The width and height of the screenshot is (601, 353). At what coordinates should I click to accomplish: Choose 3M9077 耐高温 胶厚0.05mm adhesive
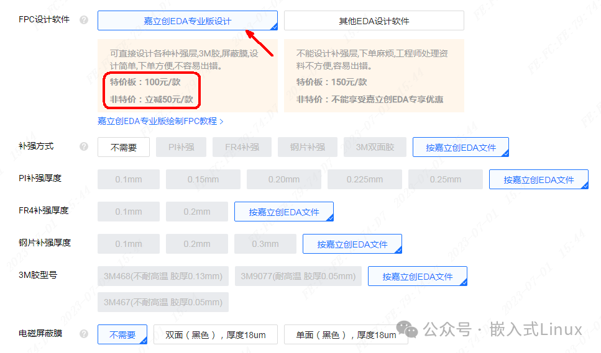tap(298, 276)
